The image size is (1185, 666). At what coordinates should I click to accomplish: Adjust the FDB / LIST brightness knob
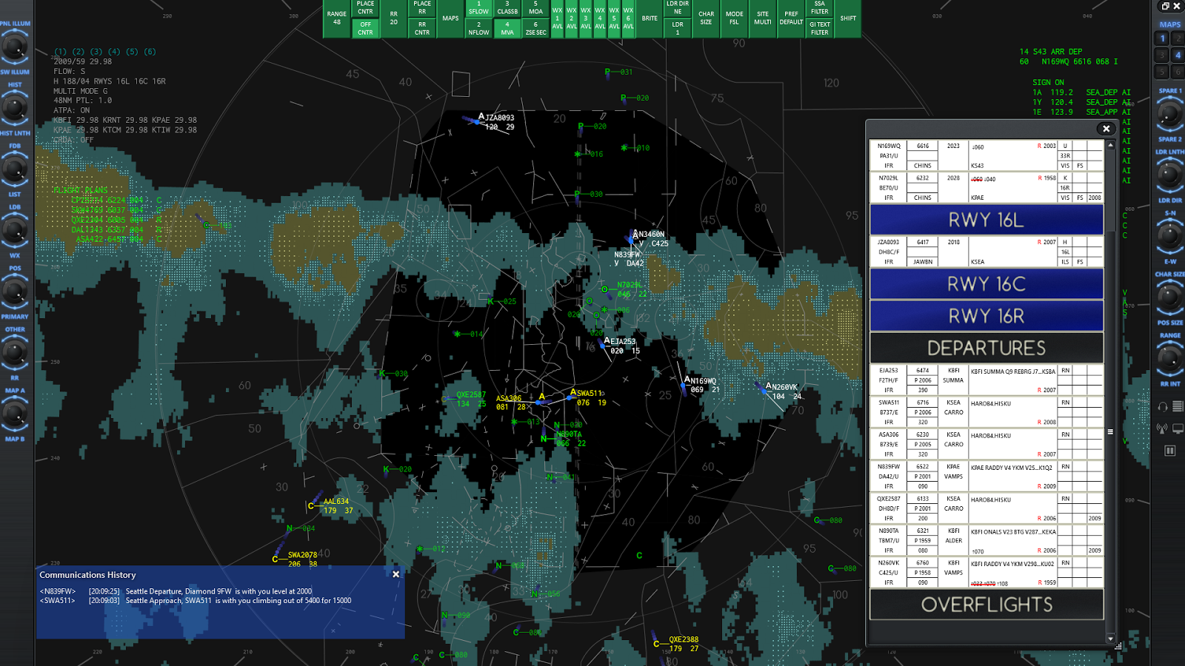click(x=14, y=170)
